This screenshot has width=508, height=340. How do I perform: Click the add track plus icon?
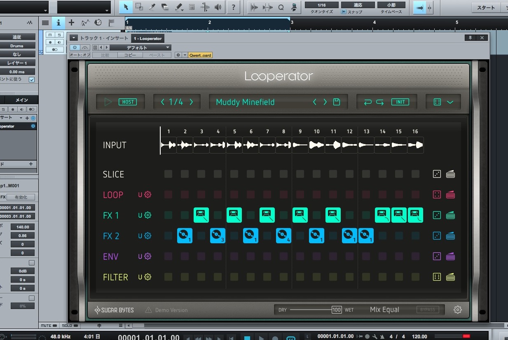[x=72, y=23]
